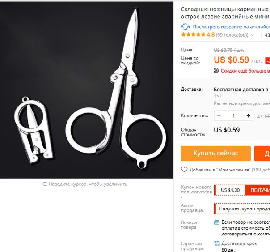Click the five-star rating icons

click(193, 34)
